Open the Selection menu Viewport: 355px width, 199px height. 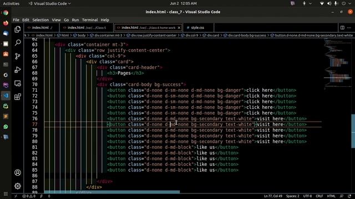40,20
